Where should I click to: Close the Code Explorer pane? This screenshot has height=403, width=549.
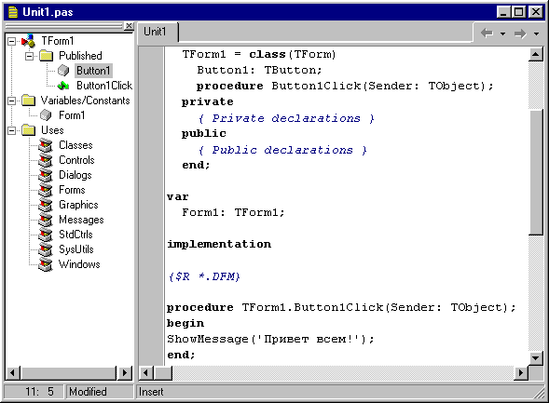click(129, 25)
